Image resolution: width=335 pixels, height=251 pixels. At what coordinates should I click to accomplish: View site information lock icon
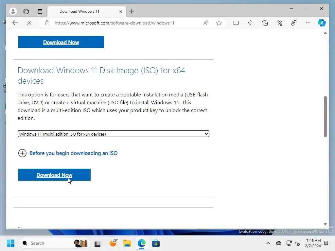[47, 23]
